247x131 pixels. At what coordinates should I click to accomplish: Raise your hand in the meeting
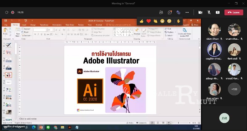[178, 21]
